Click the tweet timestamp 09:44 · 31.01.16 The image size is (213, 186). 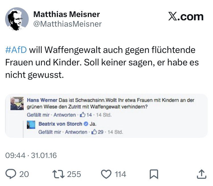click(31, 155)
